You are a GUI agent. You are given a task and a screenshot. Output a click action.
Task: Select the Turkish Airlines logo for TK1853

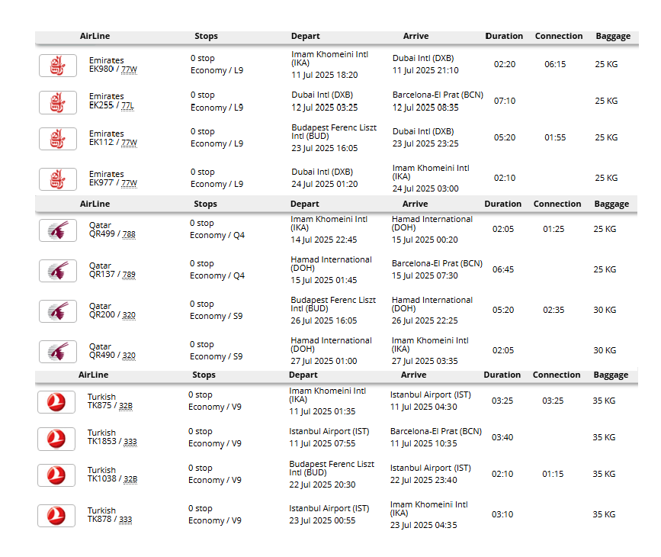[56, 439]
